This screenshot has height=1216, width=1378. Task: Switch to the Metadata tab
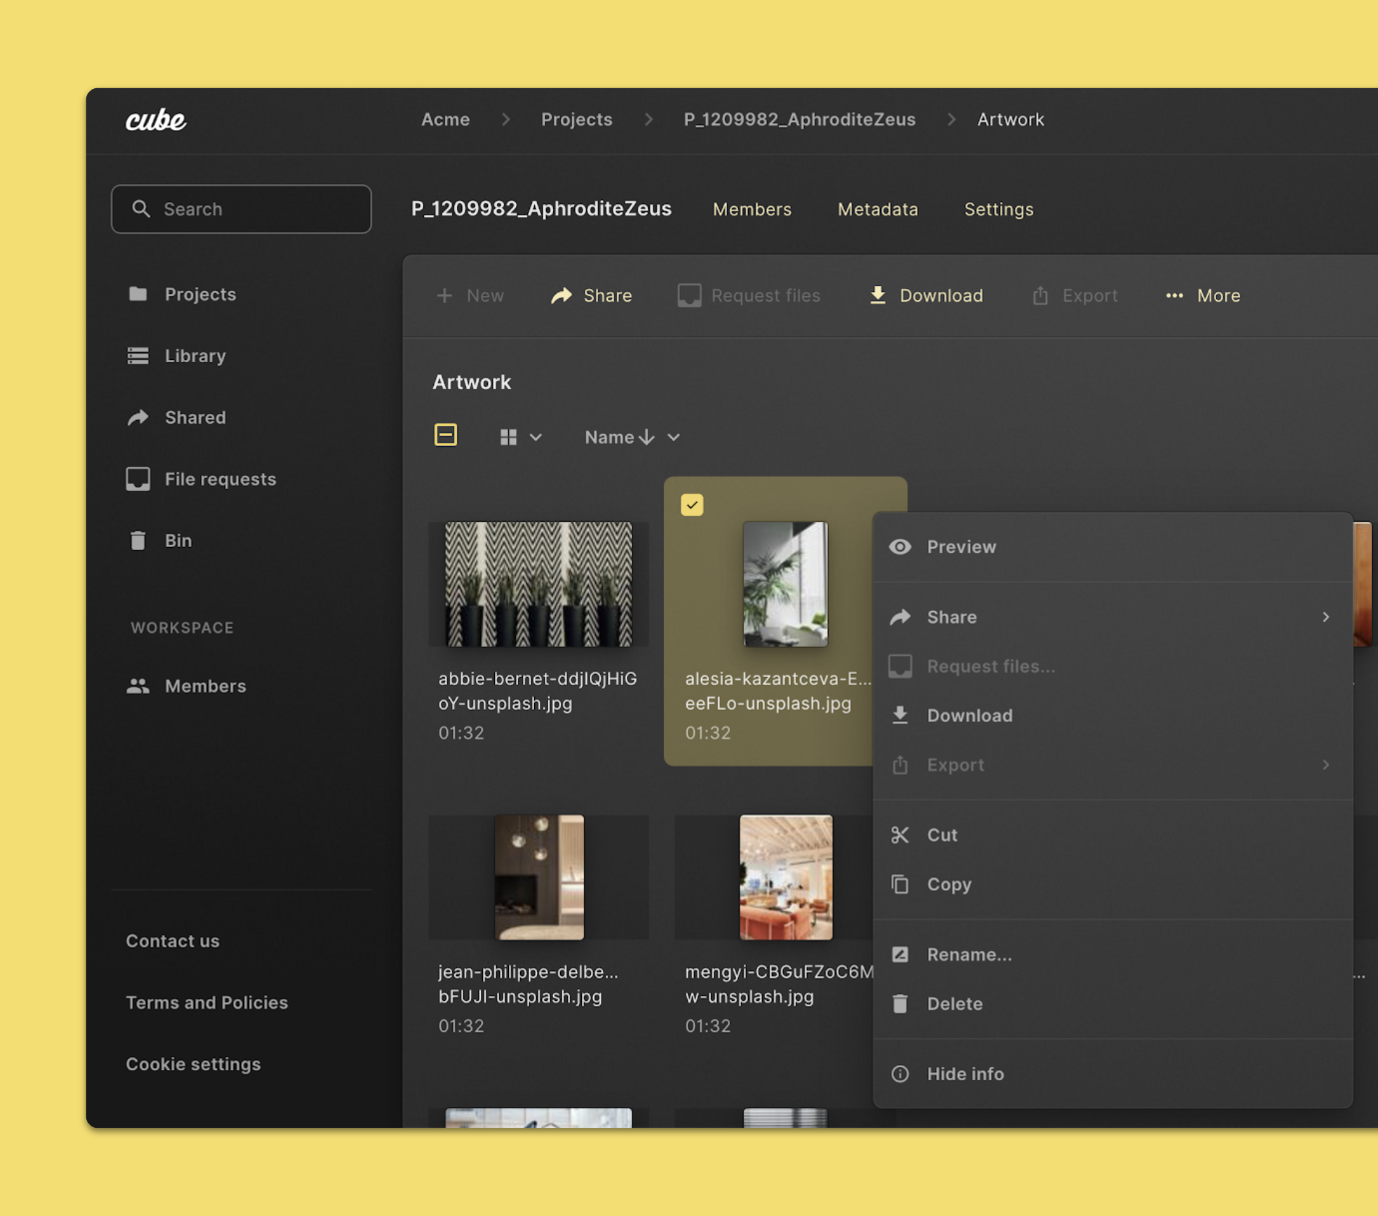click(877, 209)
